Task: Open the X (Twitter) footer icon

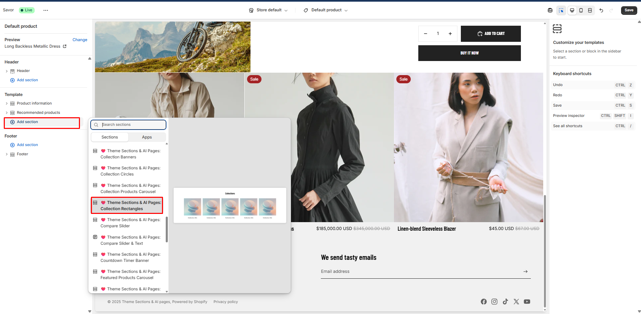Action: click(516, 302)
